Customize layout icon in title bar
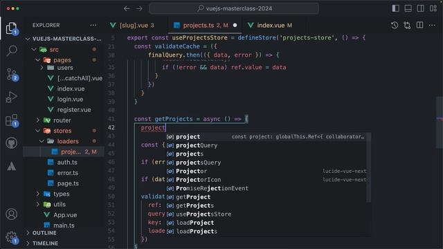This screenshot has width=443, height=249. point(433,8)
